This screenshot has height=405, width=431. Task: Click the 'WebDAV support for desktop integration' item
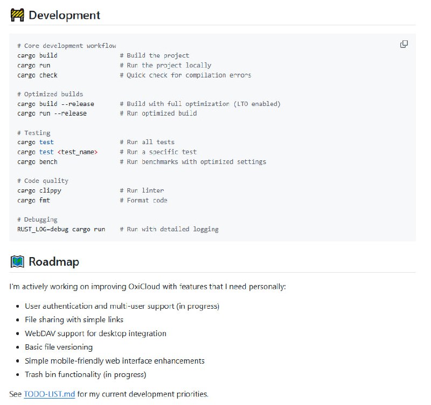point(95,333)
